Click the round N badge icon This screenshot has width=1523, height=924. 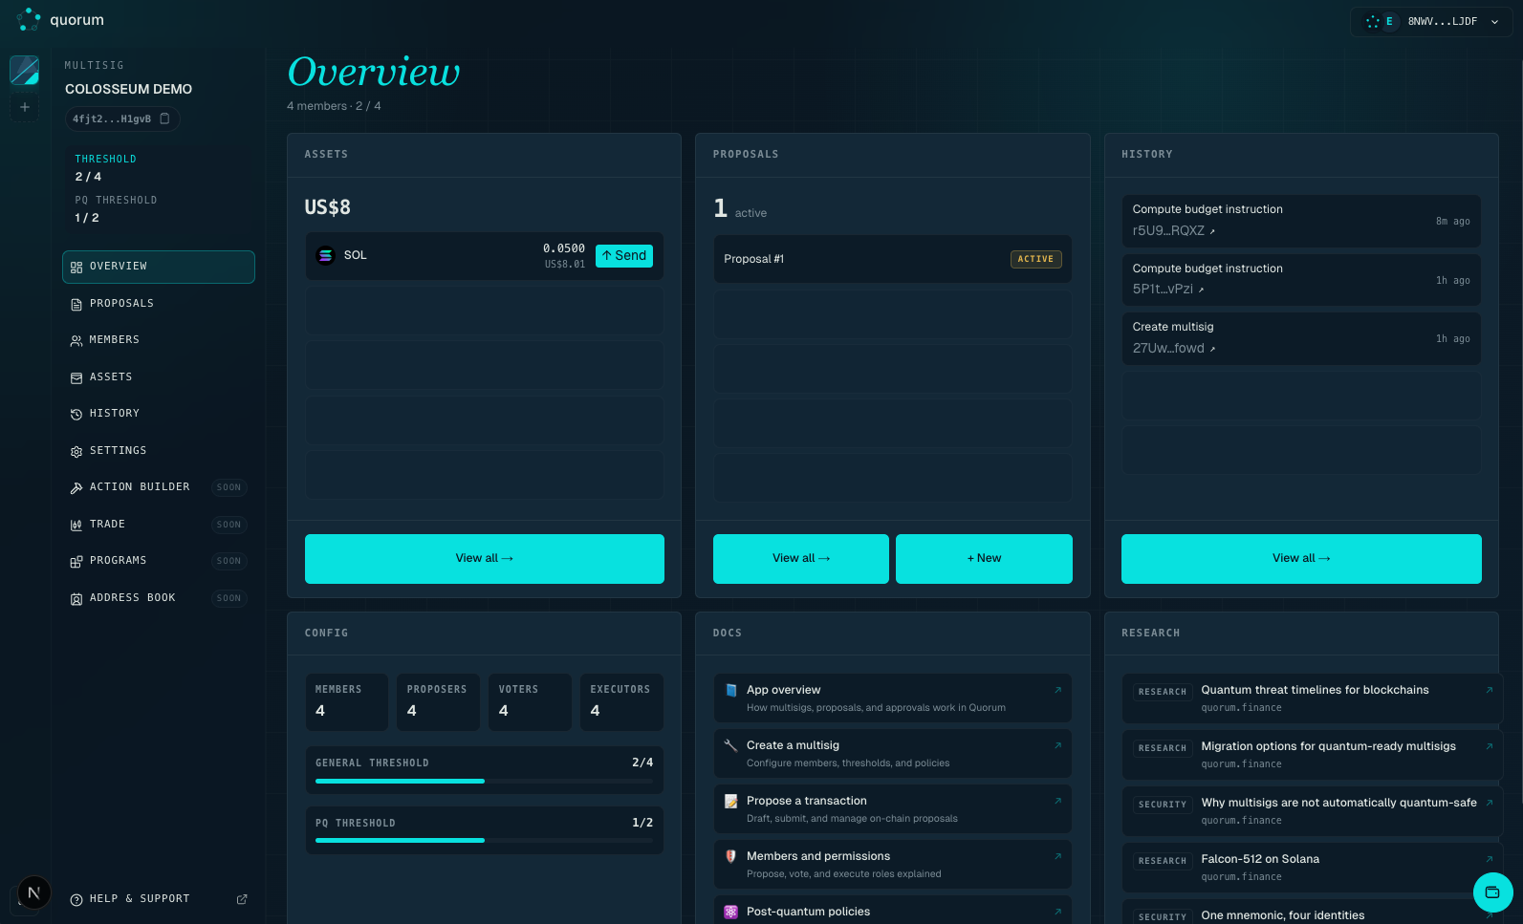pos(33,892)
